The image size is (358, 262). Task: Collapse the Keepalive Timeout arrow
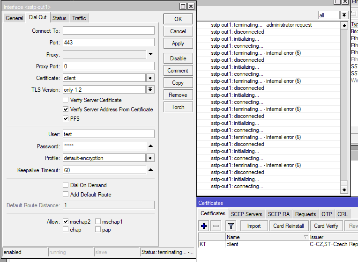coord(151,170)
